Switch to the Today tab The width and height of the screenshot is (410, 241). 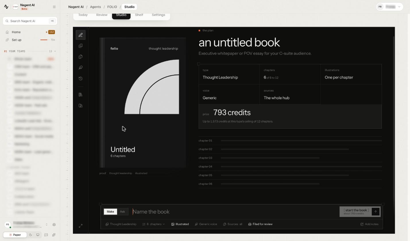click(x=83, y=15)
